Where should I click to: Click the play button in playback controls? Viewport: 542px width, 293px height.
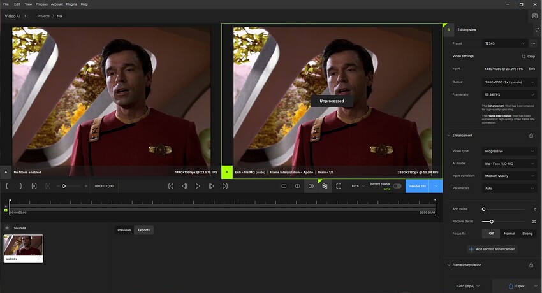point(198,186)
